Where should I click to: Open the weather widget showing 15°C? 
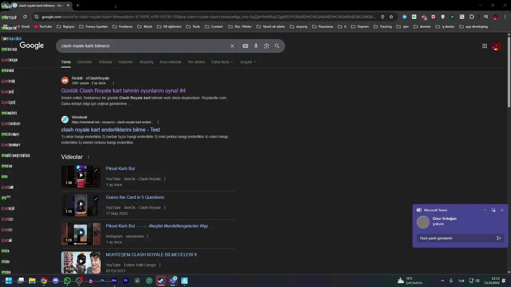tap(410, 281)
